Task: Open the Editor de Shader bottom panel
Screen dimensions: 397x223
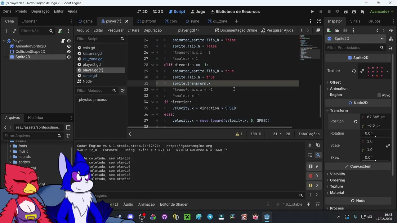Action: point(174,204)
